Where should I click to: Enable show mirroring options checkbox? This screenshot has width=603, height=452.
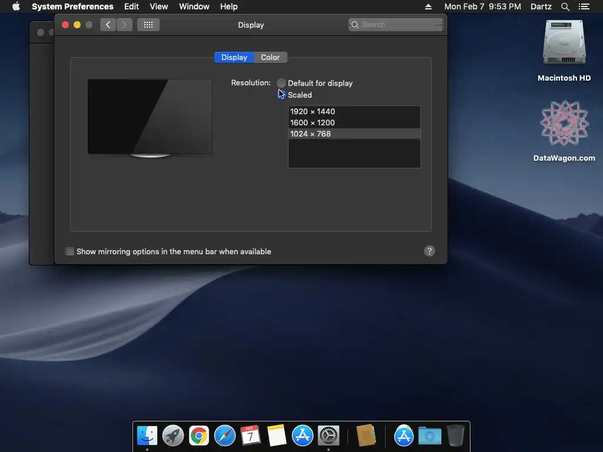(x=69, y=251)
